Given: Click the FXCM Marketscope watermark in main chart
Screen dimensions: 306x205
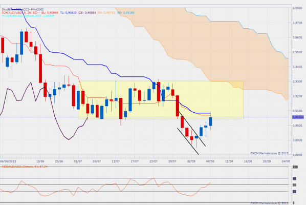Looking at the screenshot, I should (269, 153).
